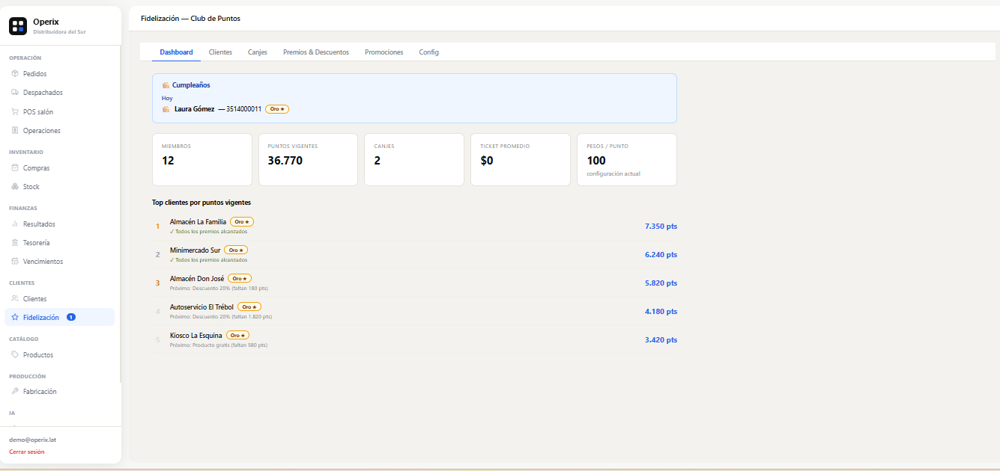Image resolution: width=1000 pixels, height=471 pixels.
Task: Click the POS salón cart icon
Action: coord(15,111)
